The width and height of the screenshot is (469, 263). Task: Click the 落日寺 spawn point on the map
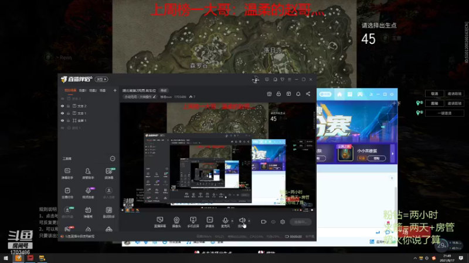pyautogui.click(x=273, y=50)
